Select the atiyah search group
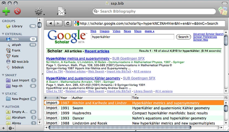This screenshot has width=229, height=132. [x=19, y=45]
